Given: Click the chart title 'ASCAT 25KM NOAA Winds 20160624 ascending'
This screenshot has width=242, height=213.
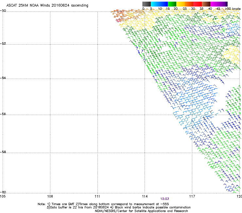Looking at the screenshot, I should (47, 6).
